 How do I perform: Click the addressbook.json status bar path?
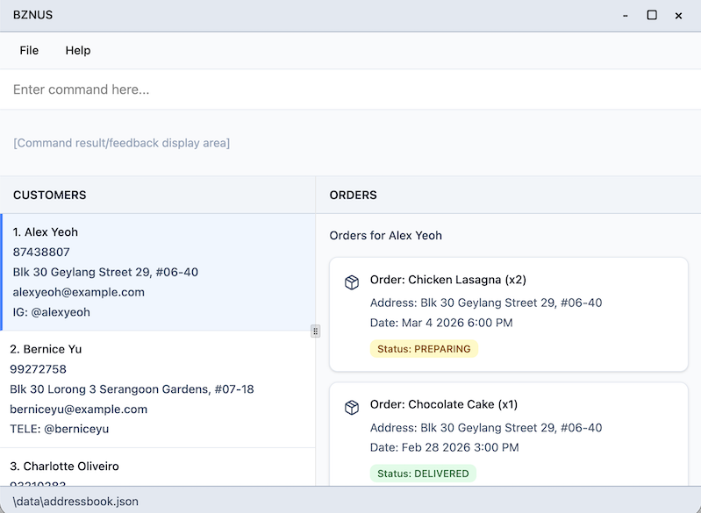(75, 501)
